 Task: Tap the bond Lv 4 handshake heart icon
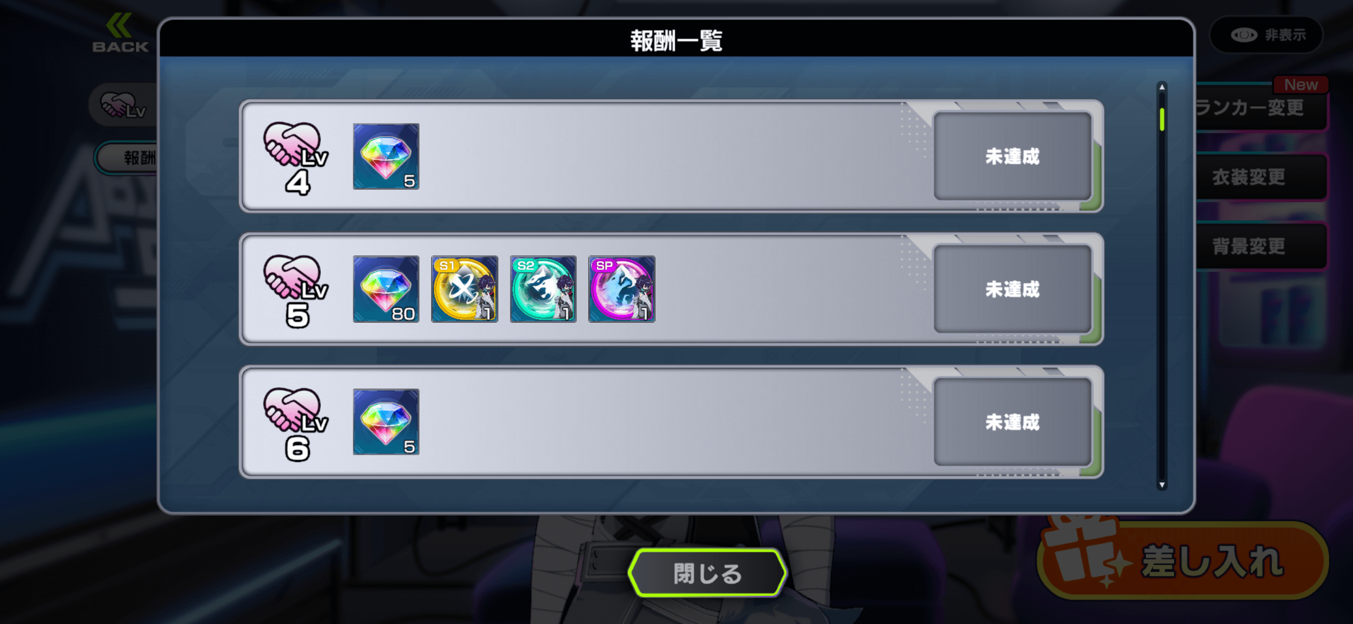pos(296,159)
